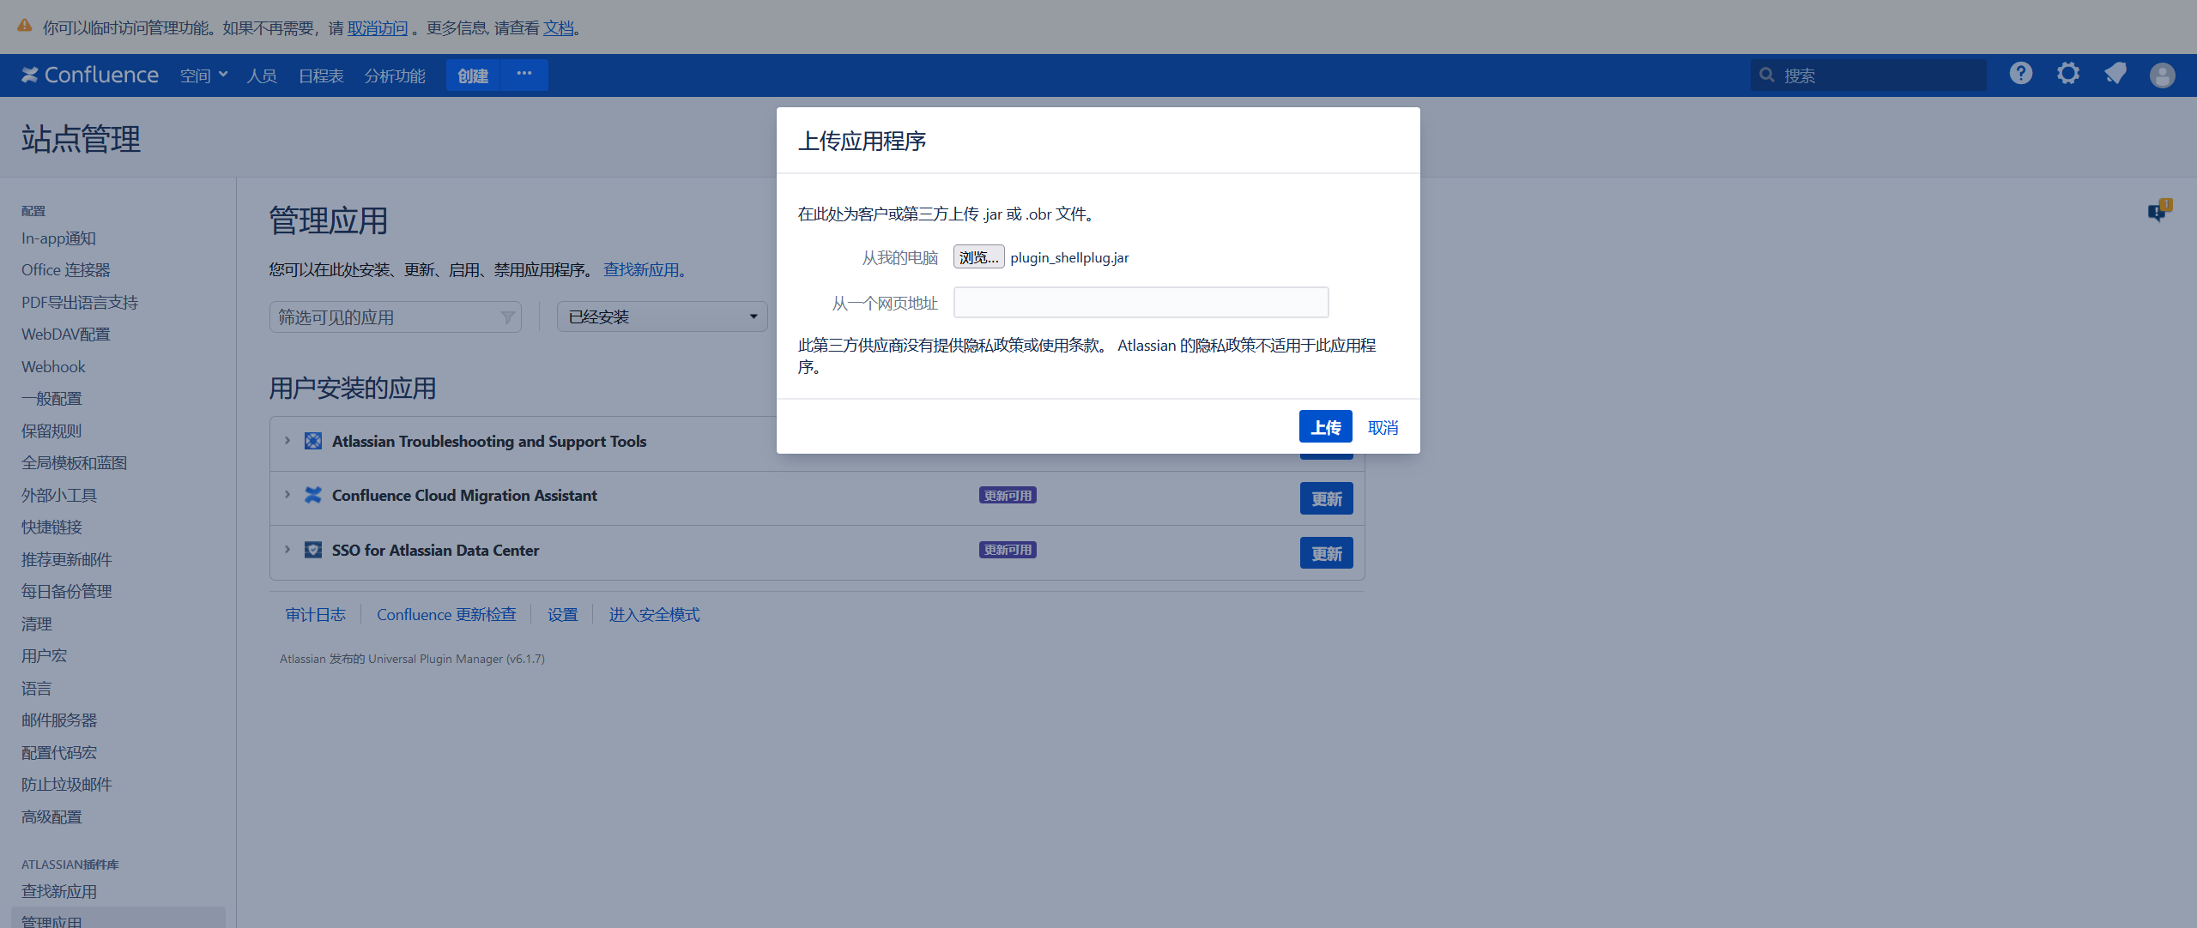The image size is (2197, 928).
Task: Click the 从一个网页地址 URL input field
Action: [1141, 302]
